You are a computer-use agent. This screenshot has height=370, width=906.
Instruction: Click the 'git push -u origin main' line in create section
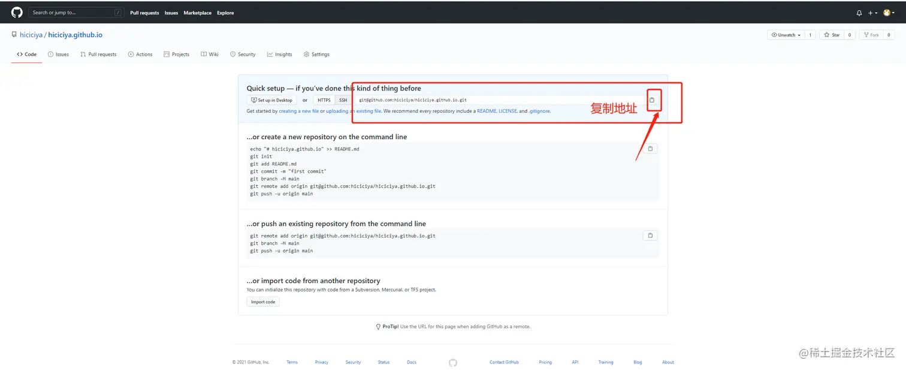[282, 194]
